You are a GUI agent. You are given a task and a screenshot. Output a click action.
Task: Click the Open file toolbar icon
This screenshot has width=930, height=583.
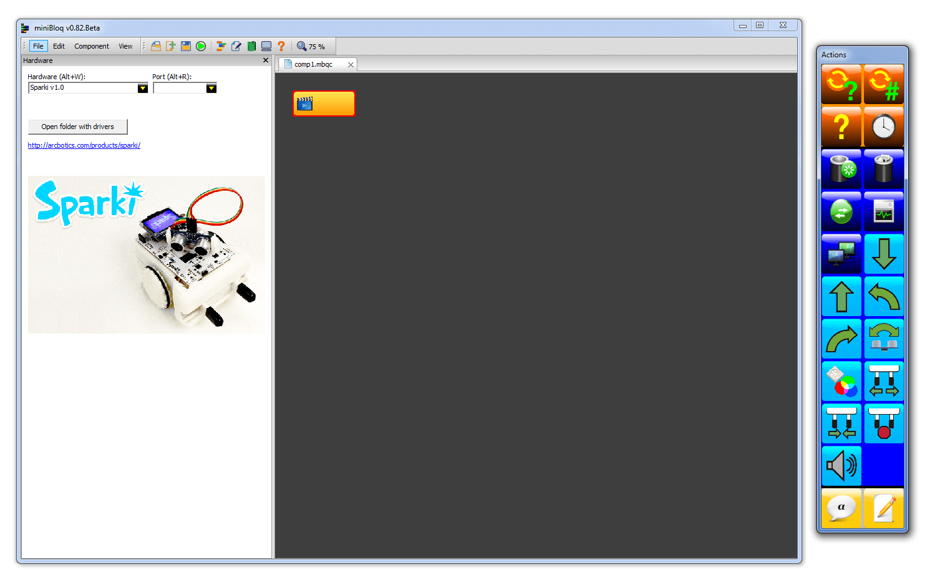pos(156,46)
